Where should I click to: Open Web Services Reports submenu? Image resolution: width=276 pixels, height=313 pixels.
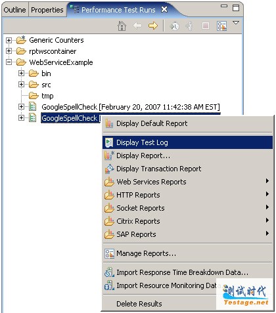pos(187,182)
